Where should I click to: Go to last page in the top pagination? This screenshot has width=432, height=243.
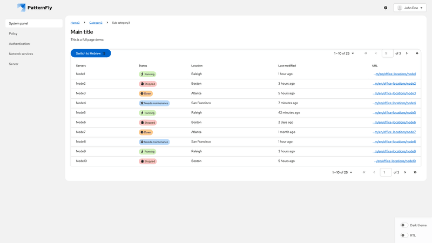417,53
